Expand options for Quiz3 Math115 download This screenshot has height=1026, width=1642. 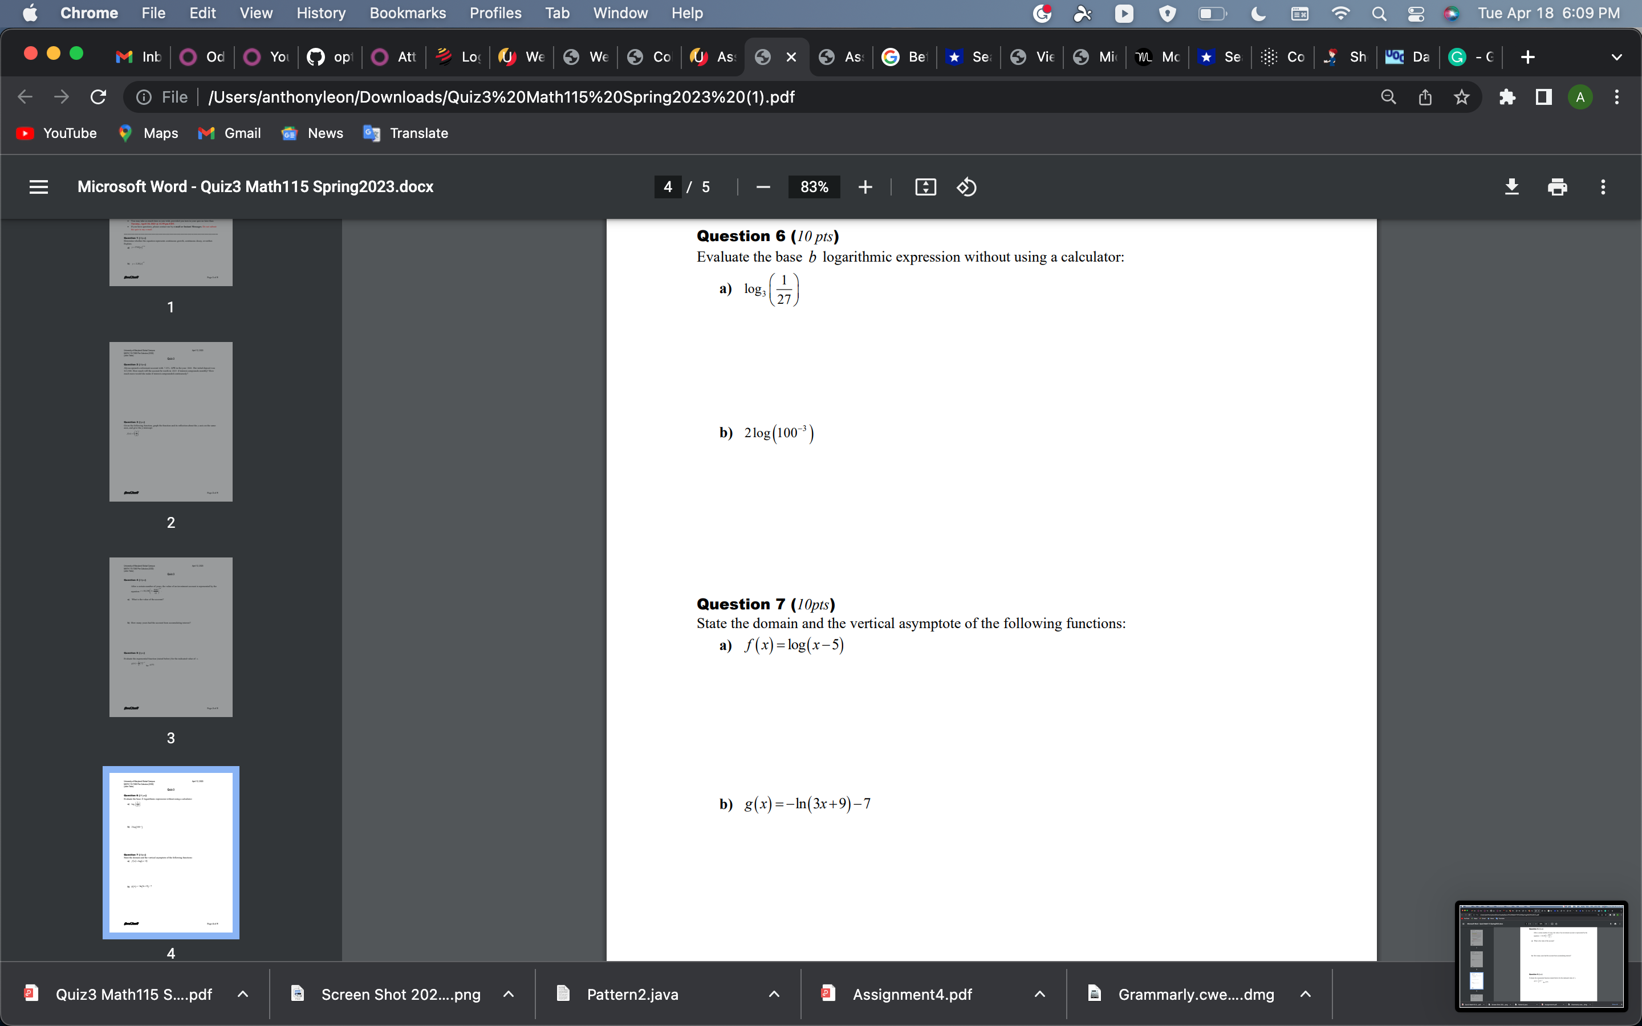coord(243,994)
